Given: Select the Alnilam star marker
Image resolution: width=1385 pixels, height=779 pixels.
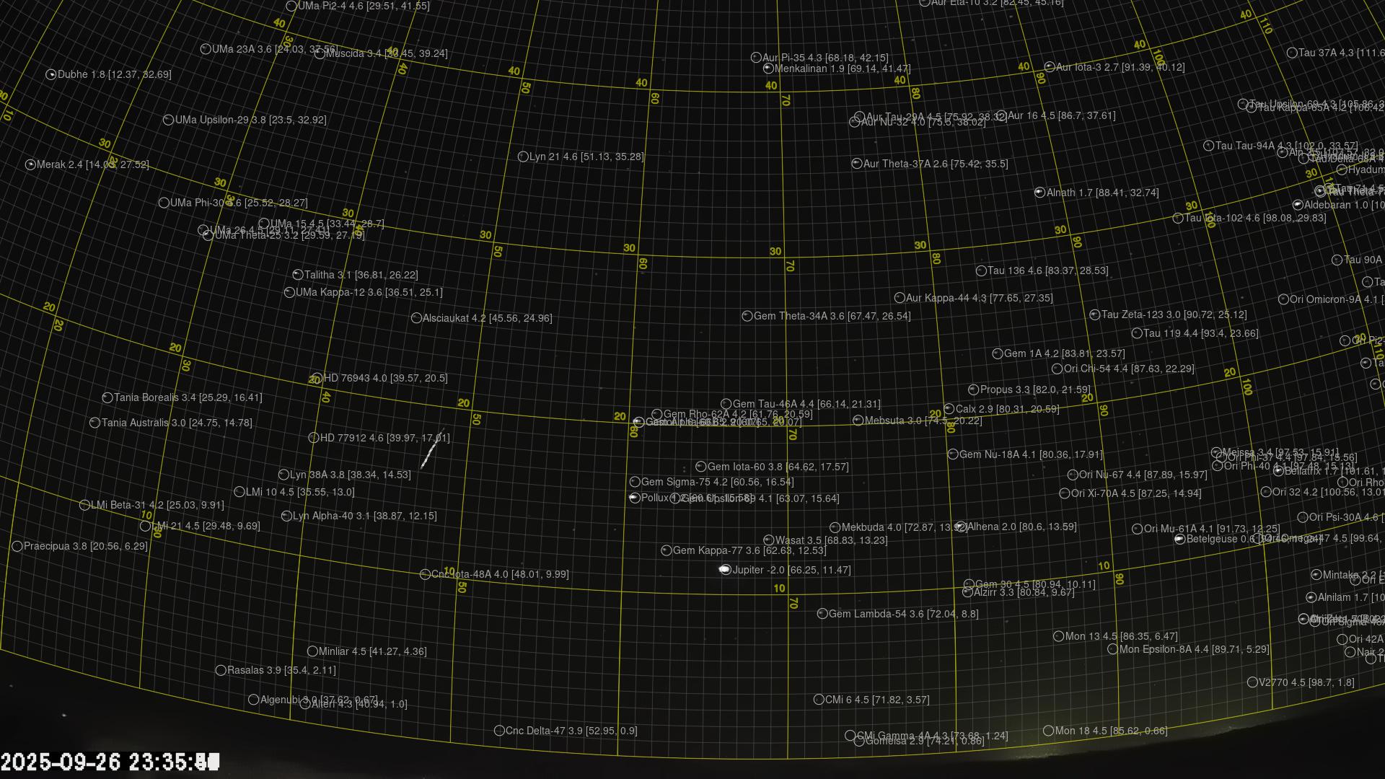Looking at the screenshot, I should tap(1311, 598).
